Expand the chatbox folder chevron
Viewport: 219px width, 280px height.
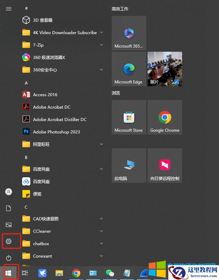coord(101,243)
